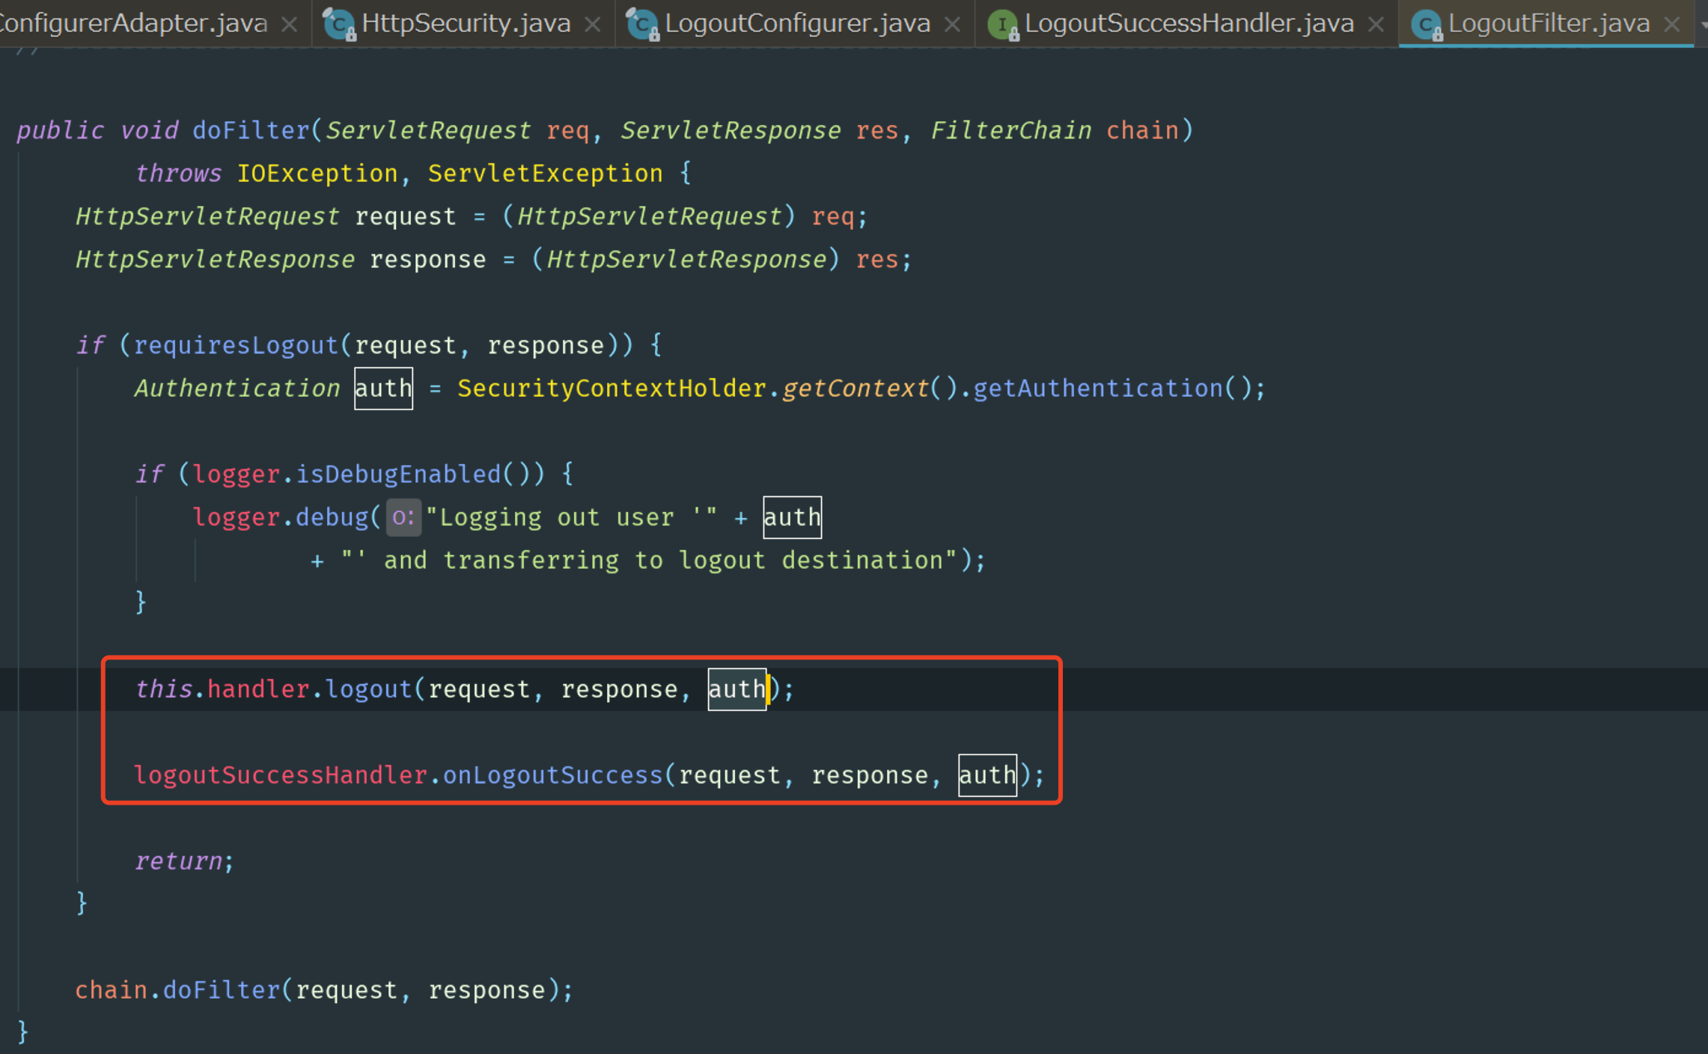Close the LogoutSuccessHandler.java tab
The height and width of the screenshot is (1054, 1708).
point(1376,25)
